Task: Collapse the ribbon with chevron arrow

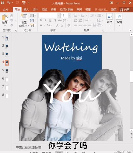Action: (130, 30)
